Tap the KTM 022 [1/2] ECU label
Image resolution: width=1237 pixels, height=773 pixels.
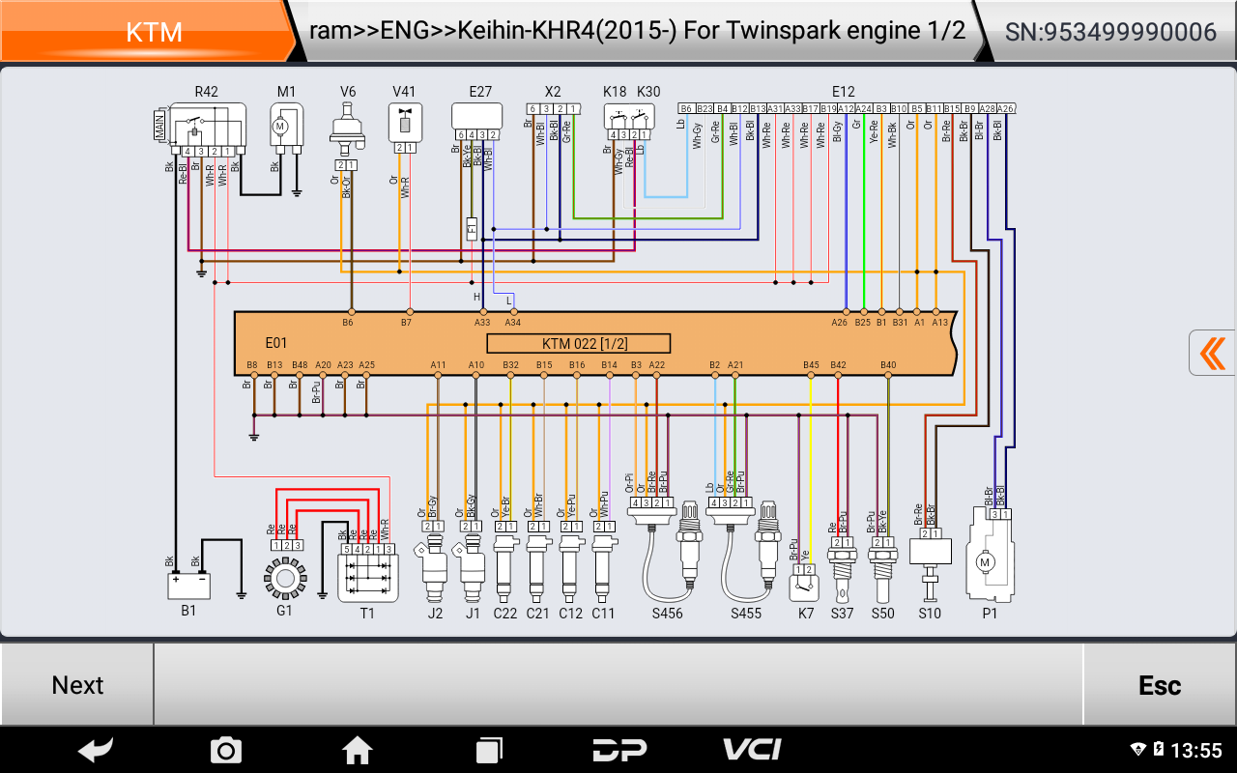click(578, 344)
